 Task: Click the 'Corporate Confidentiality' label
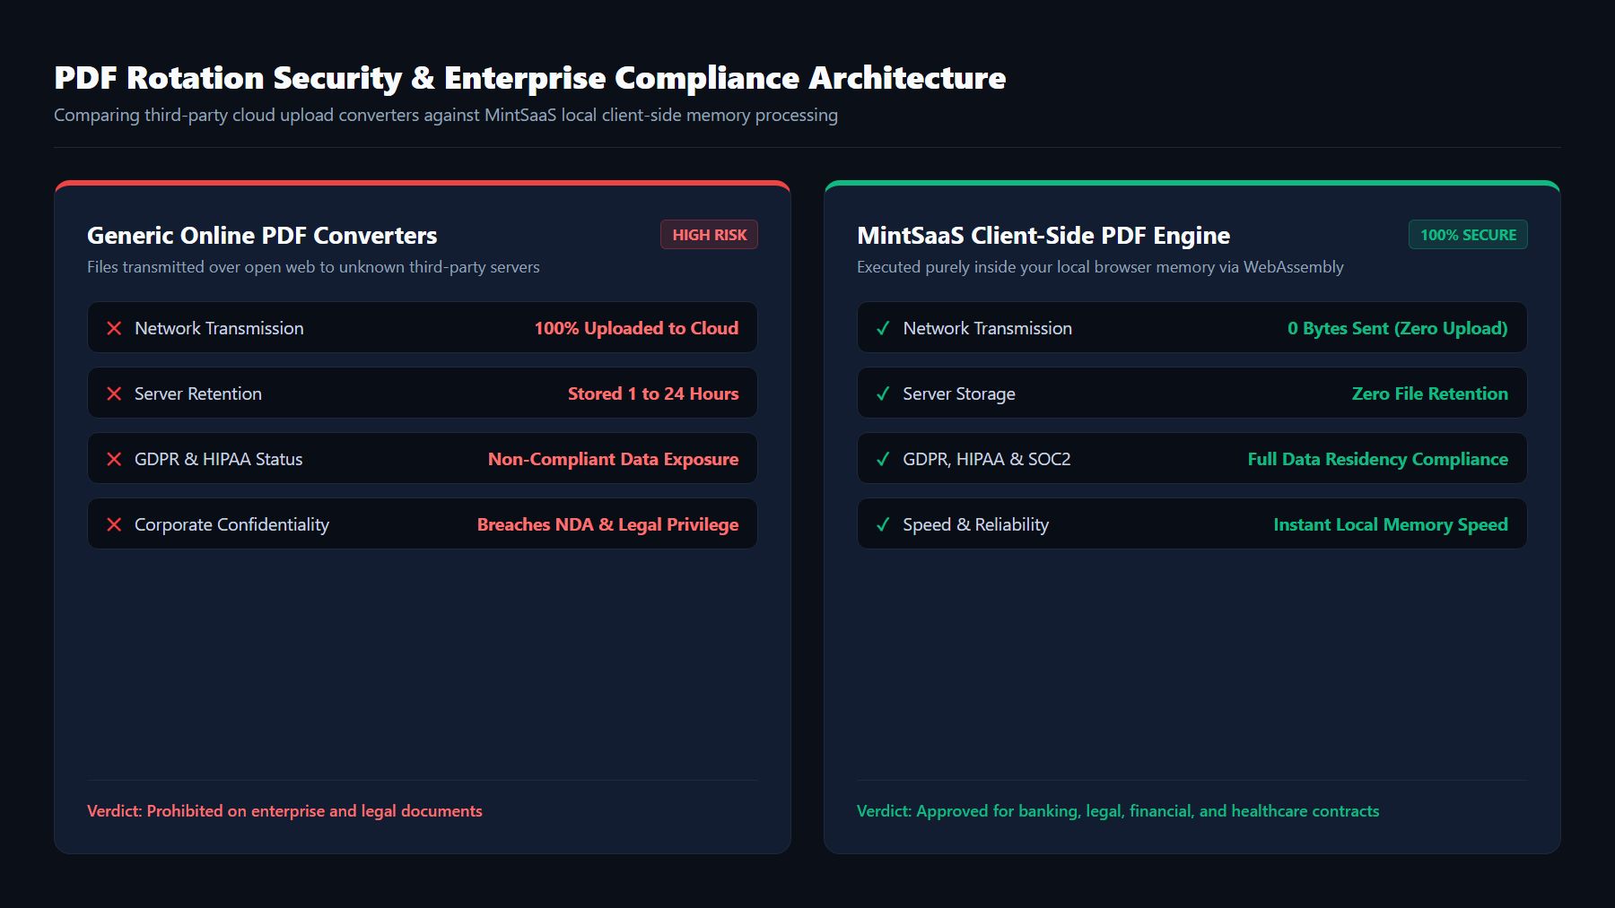point(231,524)
